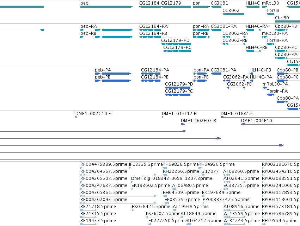Click protein CG3081-PA
This screenshot has width=300, height=226.
pyautogui.click(x=216, y=74)
